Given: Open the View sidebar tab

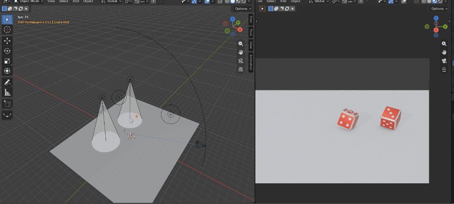Looking at the screenshot, I should pyautogui.click(x=251, y=45).
